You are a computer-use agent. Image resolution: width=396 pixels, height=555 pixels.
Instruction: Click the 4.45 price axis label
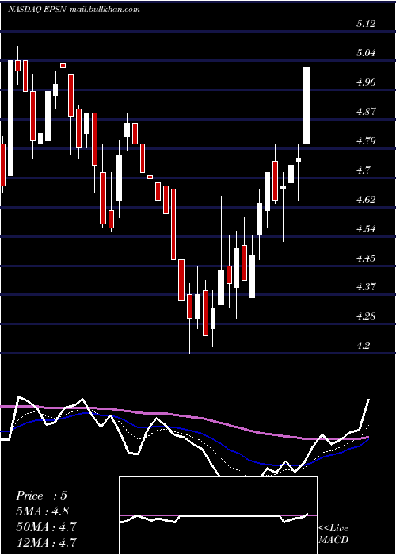(366, 258)
